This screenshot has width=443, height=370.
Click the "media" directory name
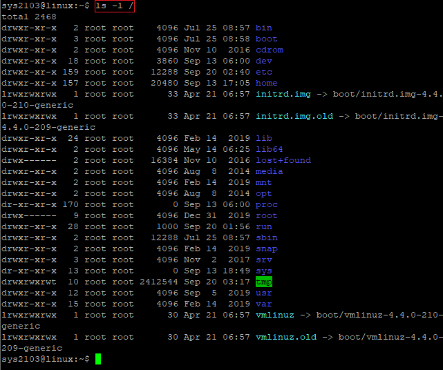269,171
